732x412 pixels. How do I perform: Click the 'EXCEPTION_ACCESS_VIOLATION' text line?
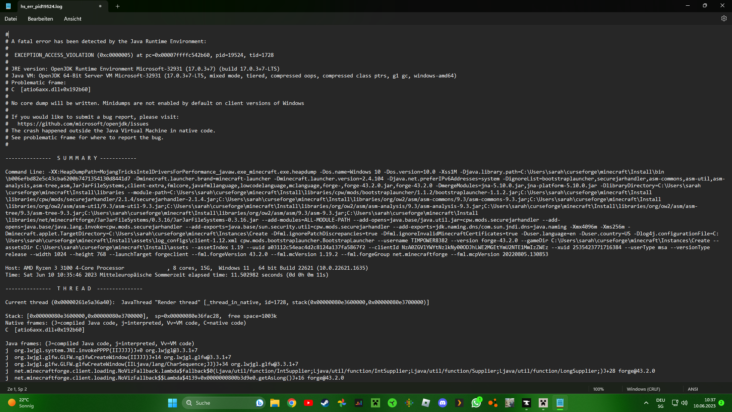tap(140, 55)
